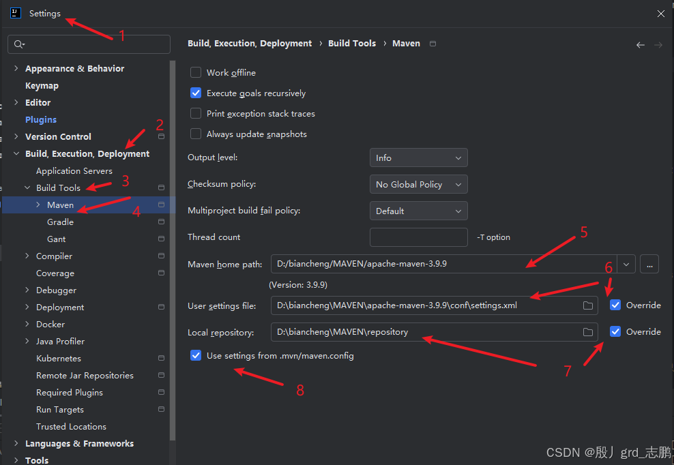Toggle Override for Local repository
Image resolution: width=674 pixels, height=465 pixels.
[x=615, y=332]
